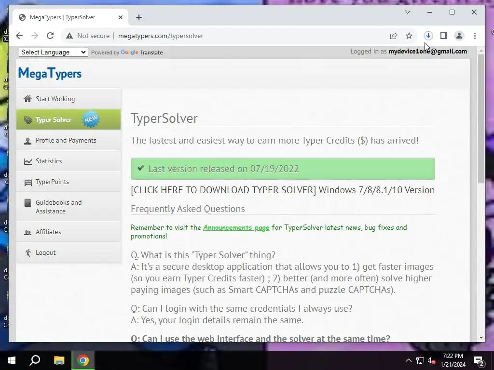Screen dimensions: 494x370
Task: Click the book icon by Guidebooks
Action: pyautogui.click(x=27, y=203)
